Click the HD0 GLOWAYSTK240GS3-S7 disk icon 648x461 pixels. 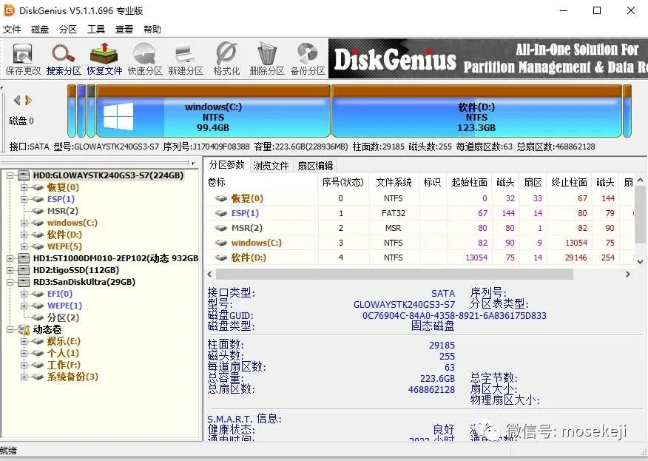[x=24, y=175]
